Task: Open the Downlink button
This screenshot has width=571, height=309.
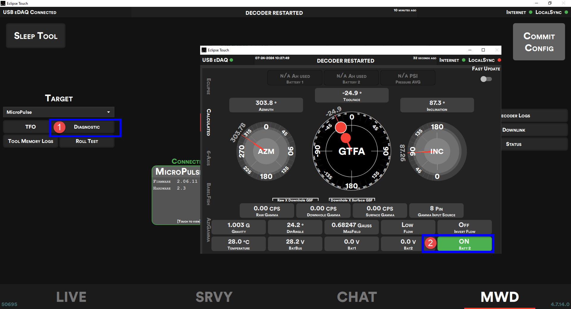Action: pyautogui.click(x=534, y=130)
